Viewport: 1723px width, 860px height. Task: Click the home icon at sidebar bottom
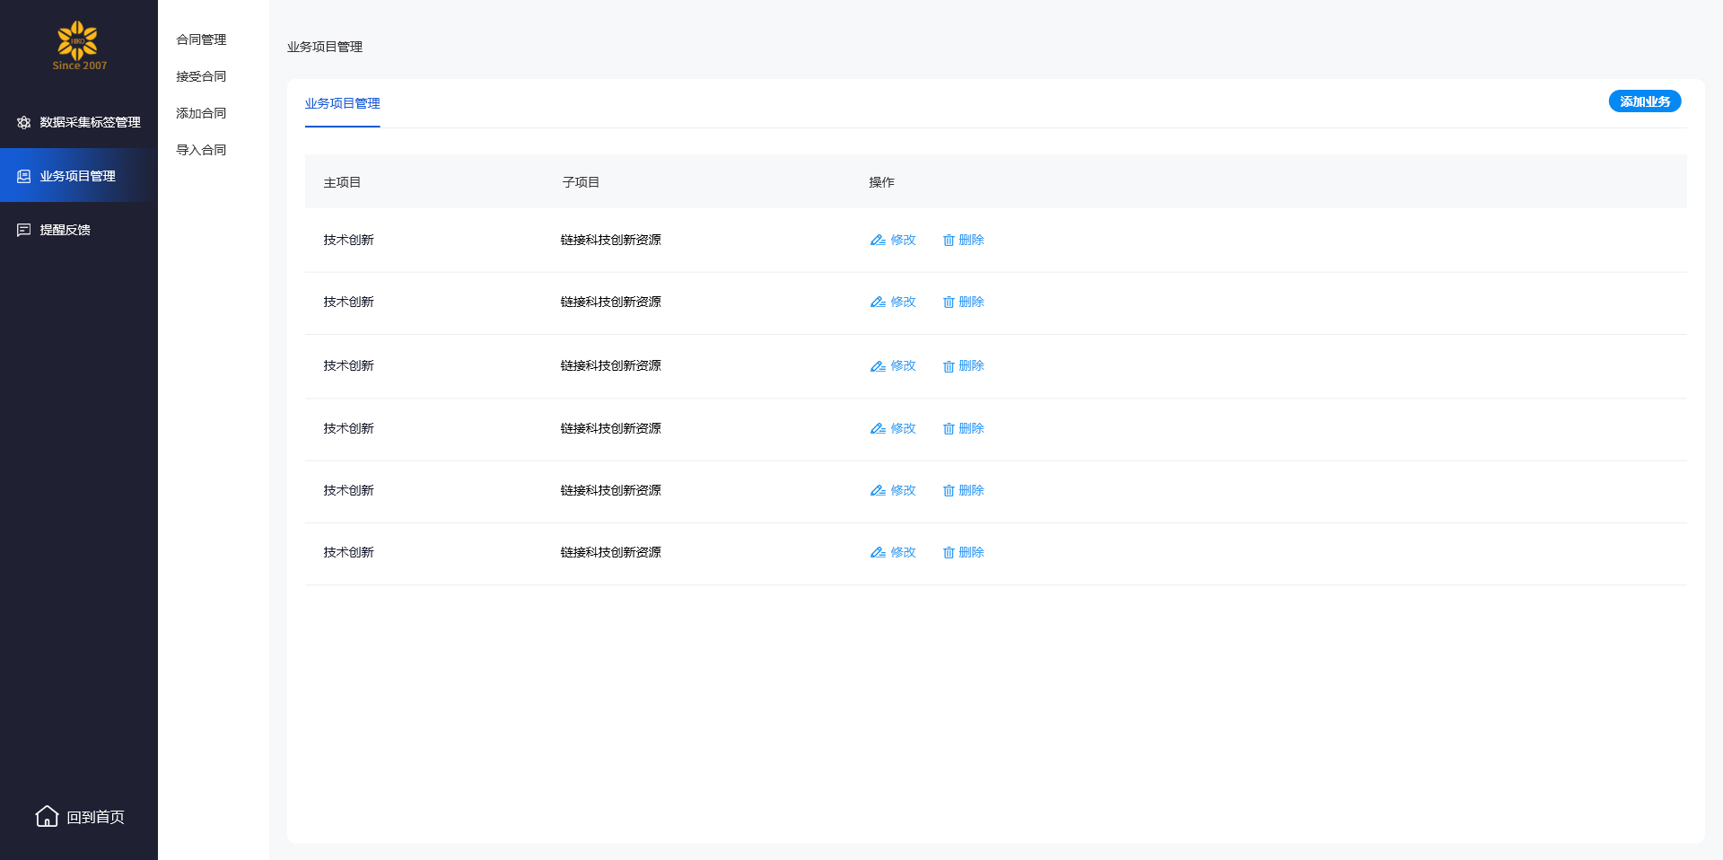[x=47, y=816]
